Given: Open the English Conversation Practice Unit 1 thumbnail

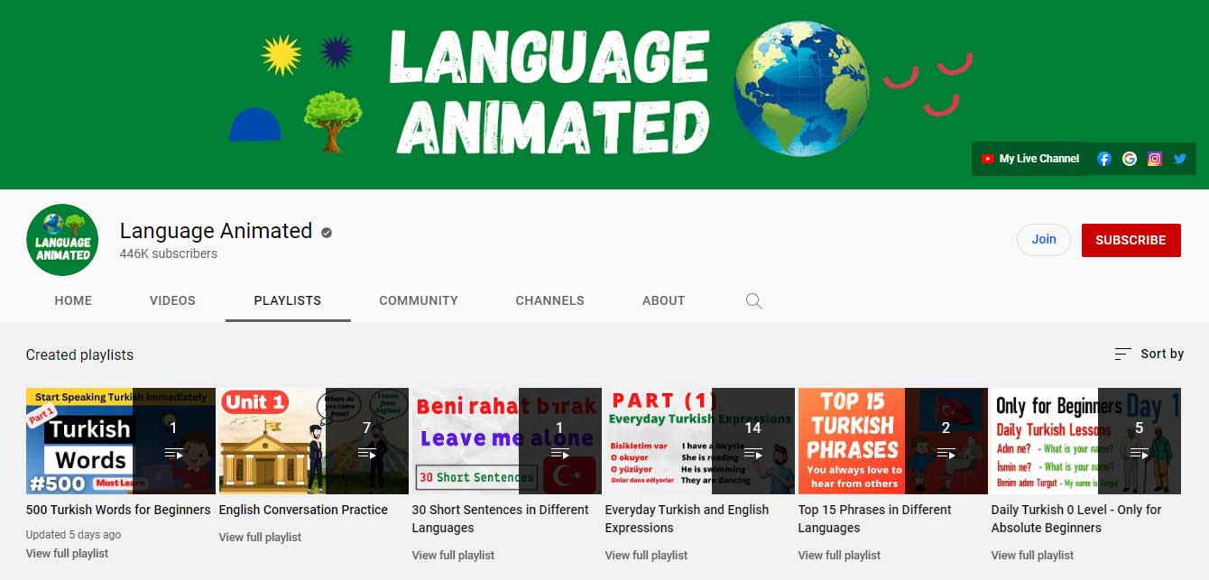Looking at the screenshot, I should [314, 441].
